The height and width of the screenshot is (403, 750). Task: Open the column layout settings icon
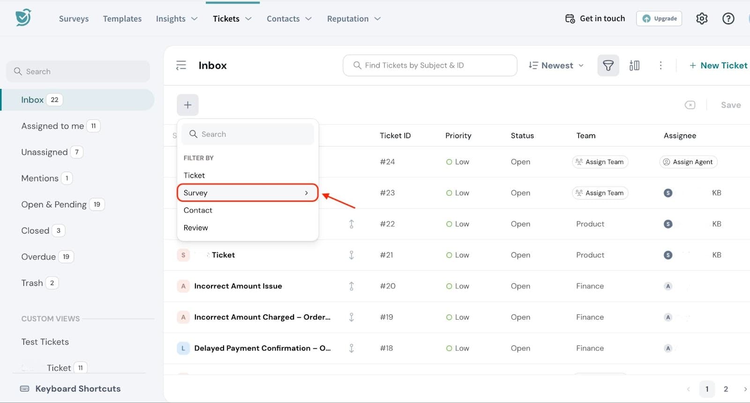tap(634, 66)
